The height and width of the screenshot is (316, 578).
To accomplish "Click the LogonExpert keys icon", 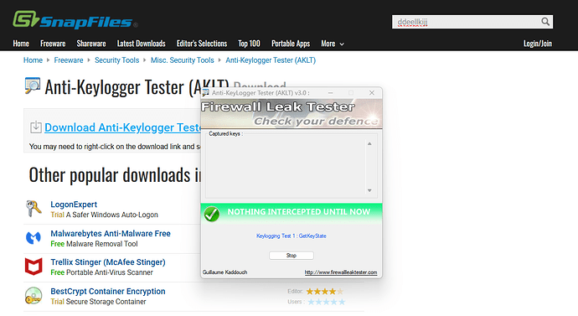I will [34, 209].
